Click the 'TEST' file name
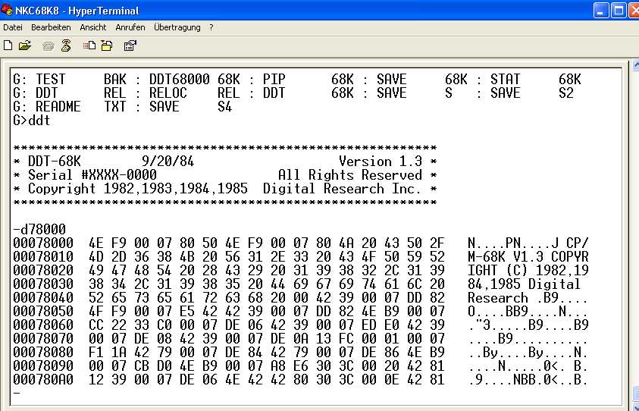 (x=51, y=80)
